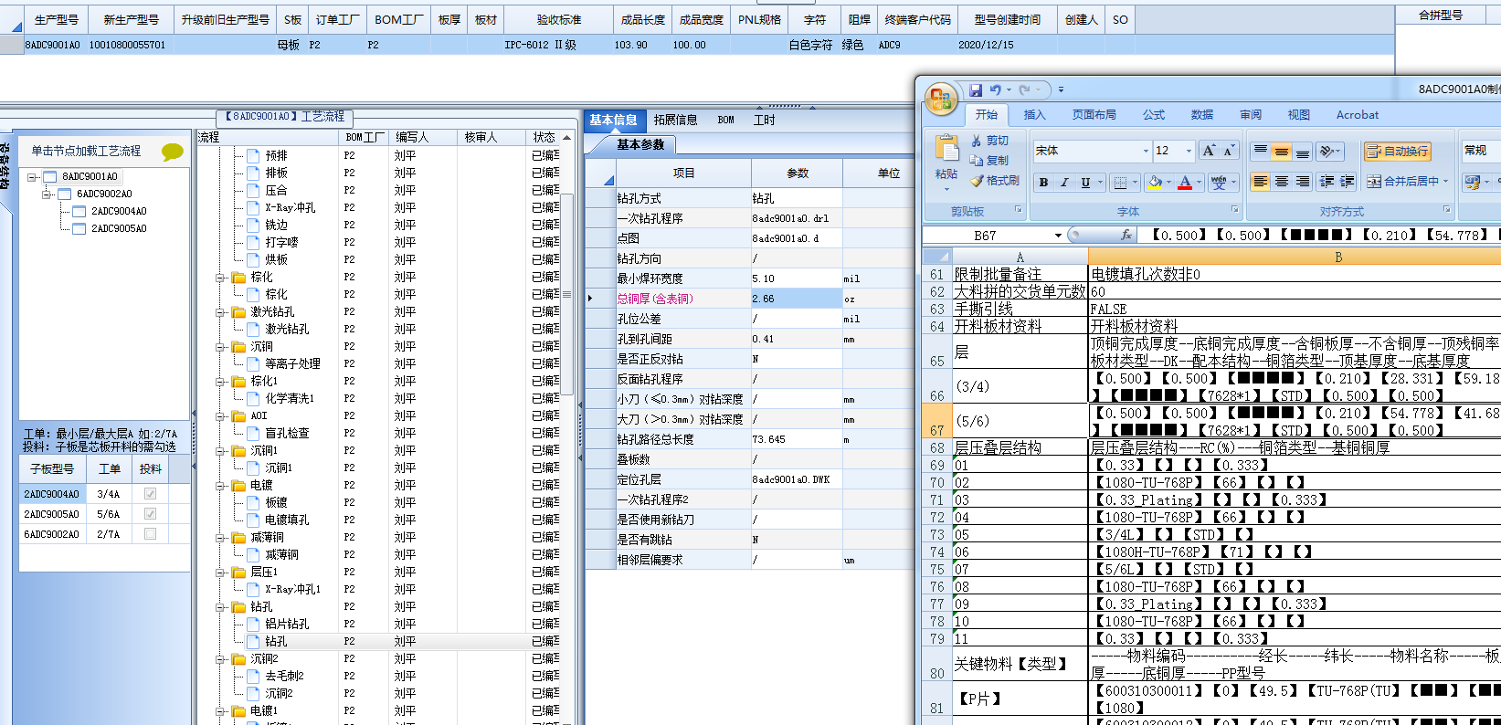Open the alignment group dialog launcher
Image resolution: width=1501 pixels, height=725 pixels.
[1446, 210]
